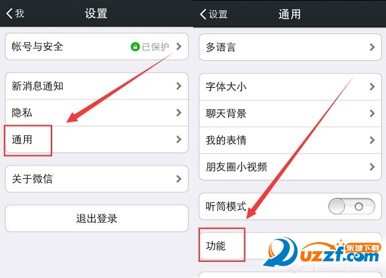Click the uzzf.com watermark logo

point(322,251)
